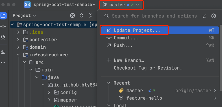Collapse the infrastructure module
The image size is (222, 107).
point(18,55)
